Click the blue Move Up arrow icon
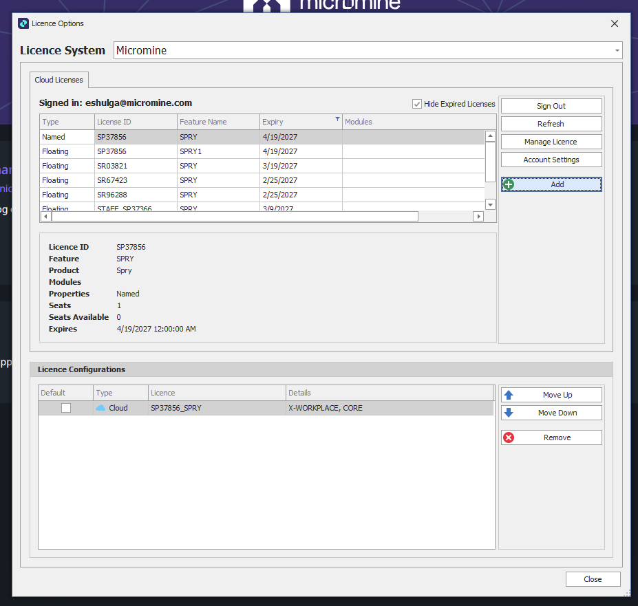Image resolution: width=638 pixels, height=606 pixels. pos(508,395)
